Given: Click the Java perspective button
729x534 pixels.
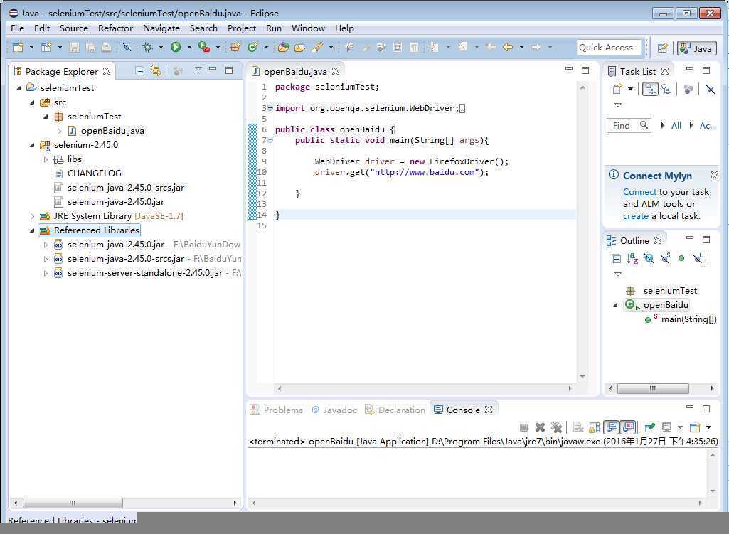Looking at the screenshot, I should [697, 48].
